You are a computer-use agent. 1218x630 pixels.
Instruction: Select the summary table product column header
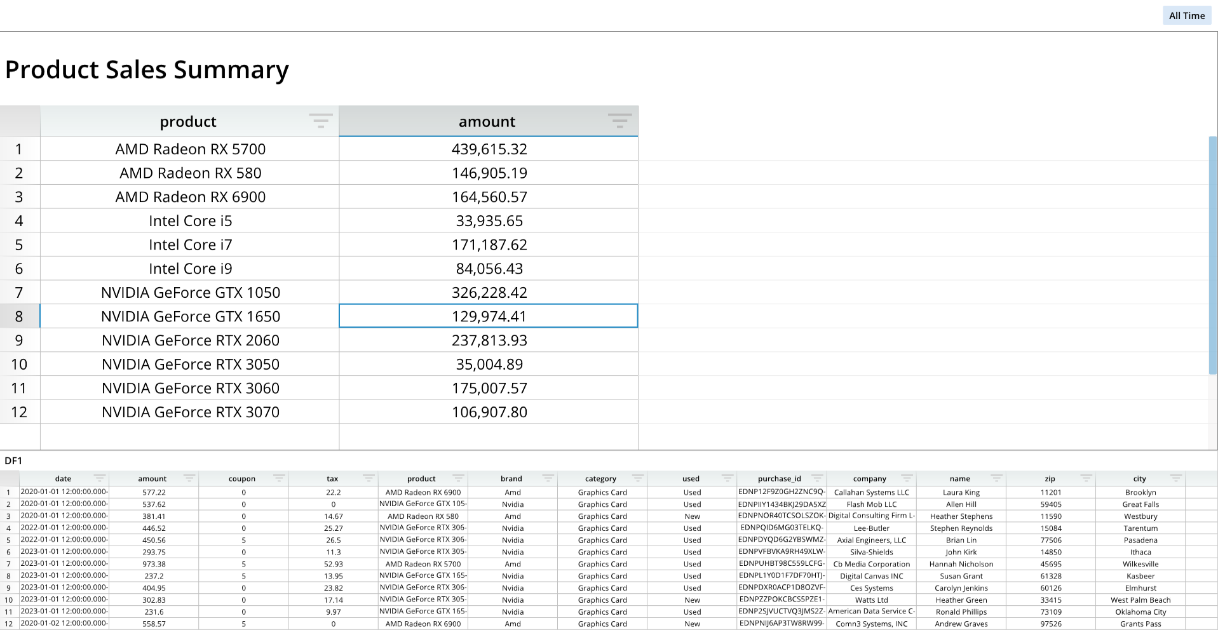[x=189, y=121]
